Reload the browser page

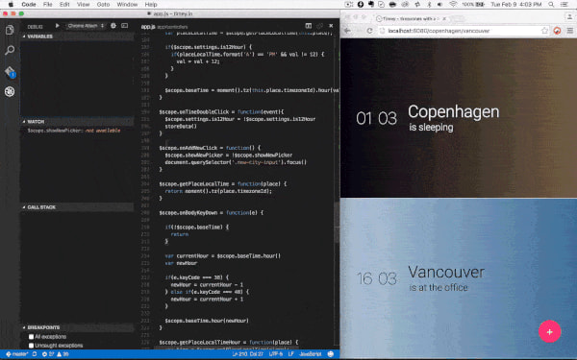(x=370, y=31)
